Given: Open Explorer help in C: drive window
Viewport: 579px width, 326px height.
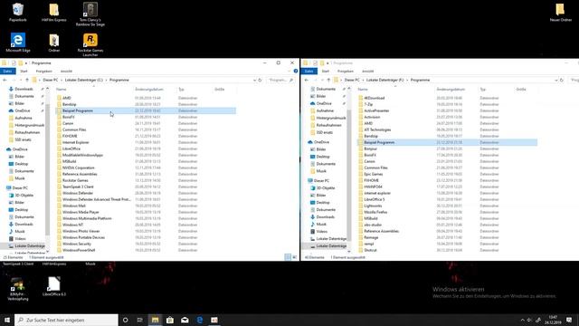Looking at the screenshot, I should (296, 71).
